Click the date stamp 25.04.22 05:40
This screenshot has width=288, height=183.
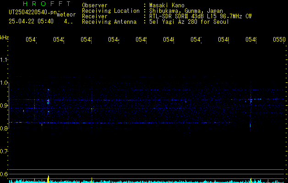tap(31, 22)
